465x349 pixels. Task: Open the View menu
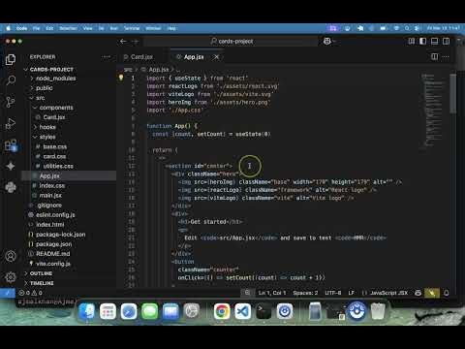pos(88,28)
